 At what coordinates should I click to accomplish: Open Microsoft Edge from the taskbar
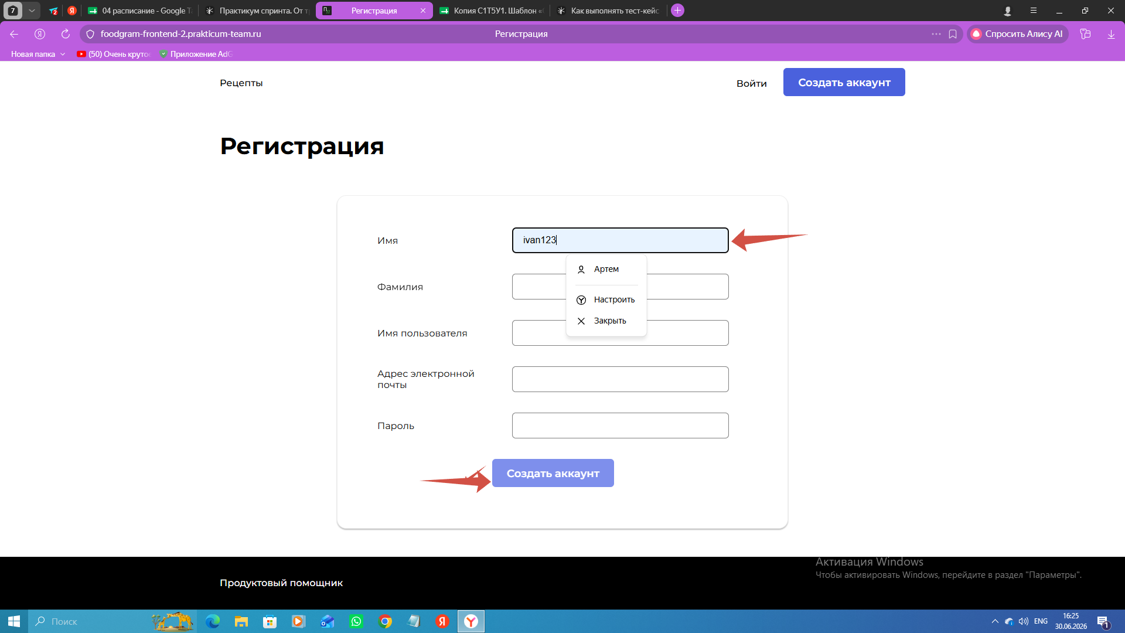212,621
